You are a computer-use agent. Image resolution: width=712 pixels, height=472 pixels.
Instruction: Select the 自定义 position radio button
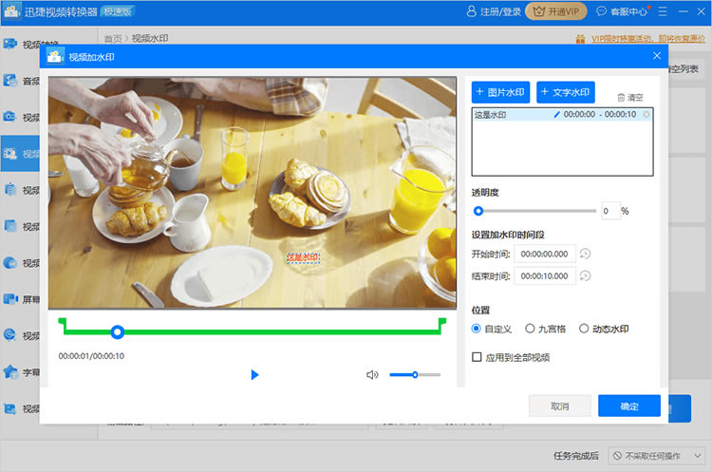click(x=477, y=329)
